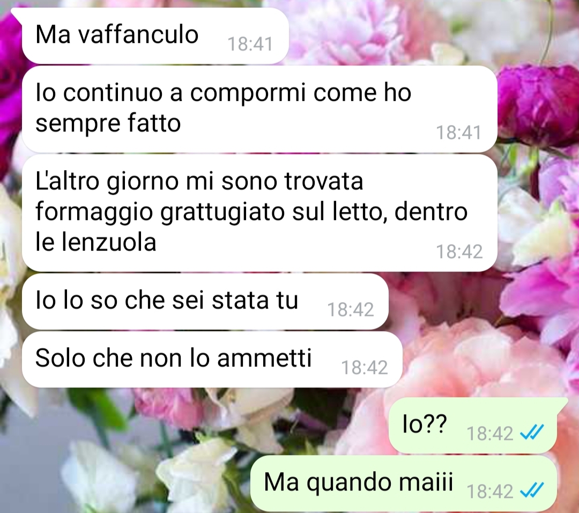Tap the "Solo che non lo ammetti" bubble
Screen dimensions: 579x513
tap(212, 359)
